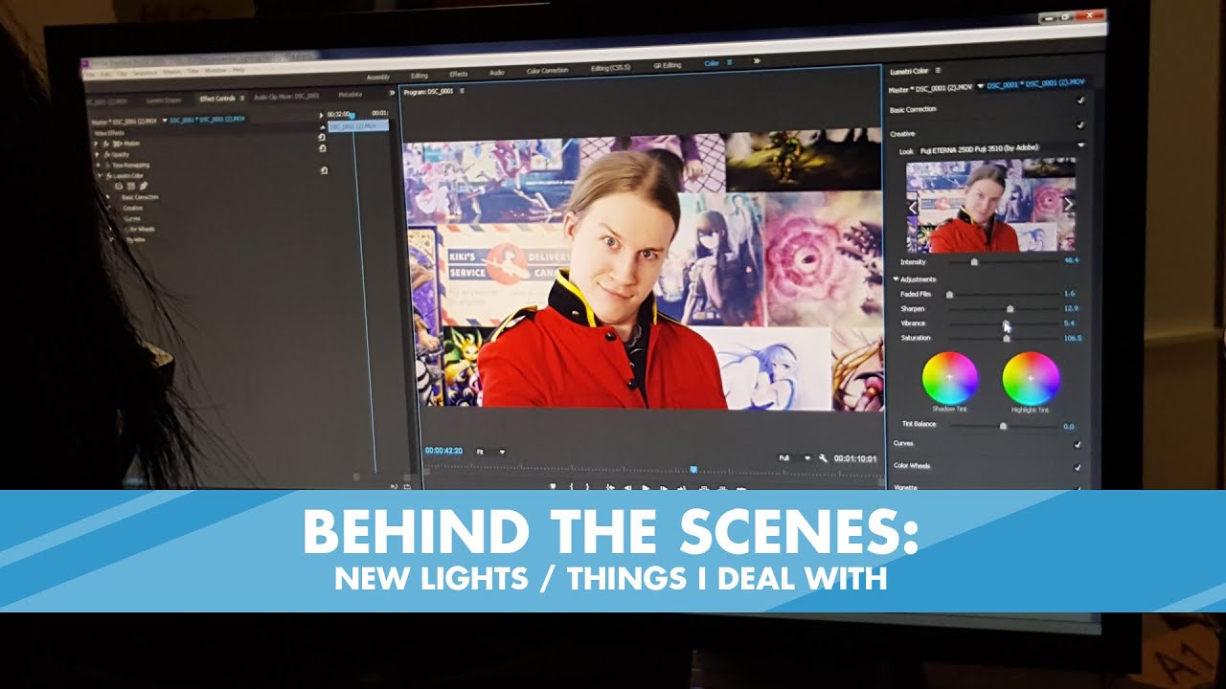
Task: Open the Color workspace menu icon
Action: click(x=730, y=63)
